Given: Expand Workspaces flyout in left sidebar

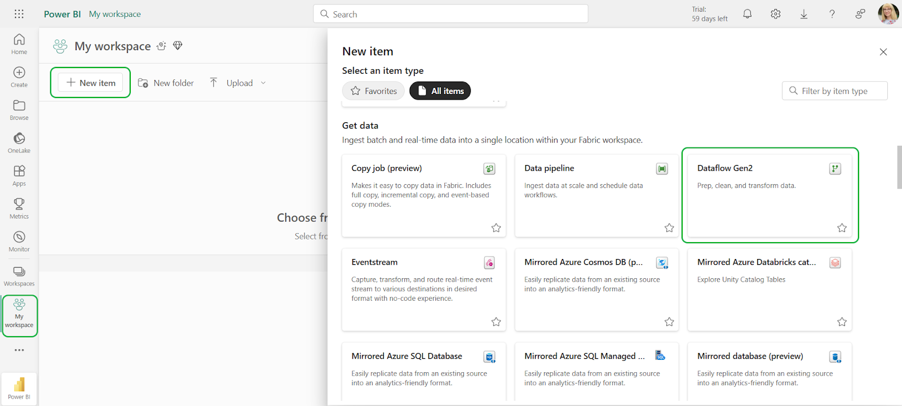Looking at the screenshot, I should [x=19, y=275].
